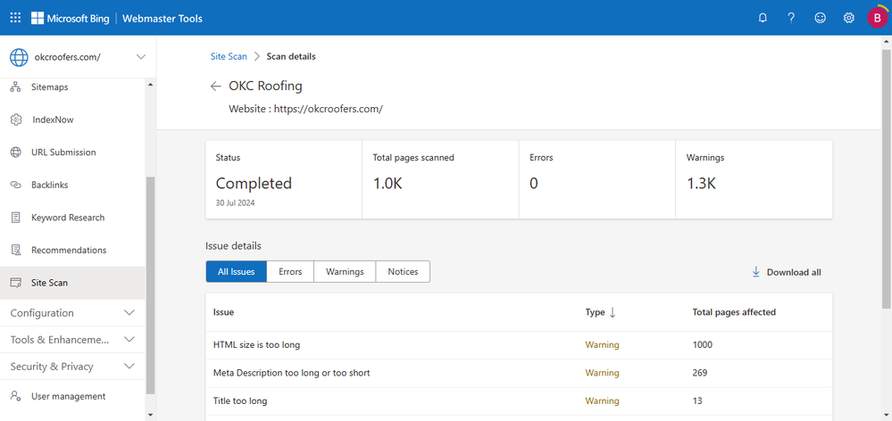Image resolution: width=892 pixels, height=421 pixels.
Task: Switch to the Errors tab
Action: pyautogui.click(x=290, y=272)
